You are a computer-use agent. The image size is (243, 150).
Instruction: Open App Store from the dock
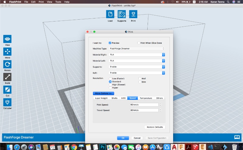pos(152,147)
